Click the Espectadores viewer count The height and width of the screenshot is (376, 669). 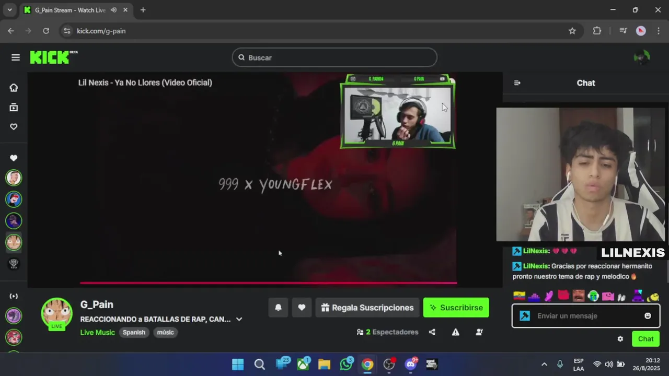(387, 332)
